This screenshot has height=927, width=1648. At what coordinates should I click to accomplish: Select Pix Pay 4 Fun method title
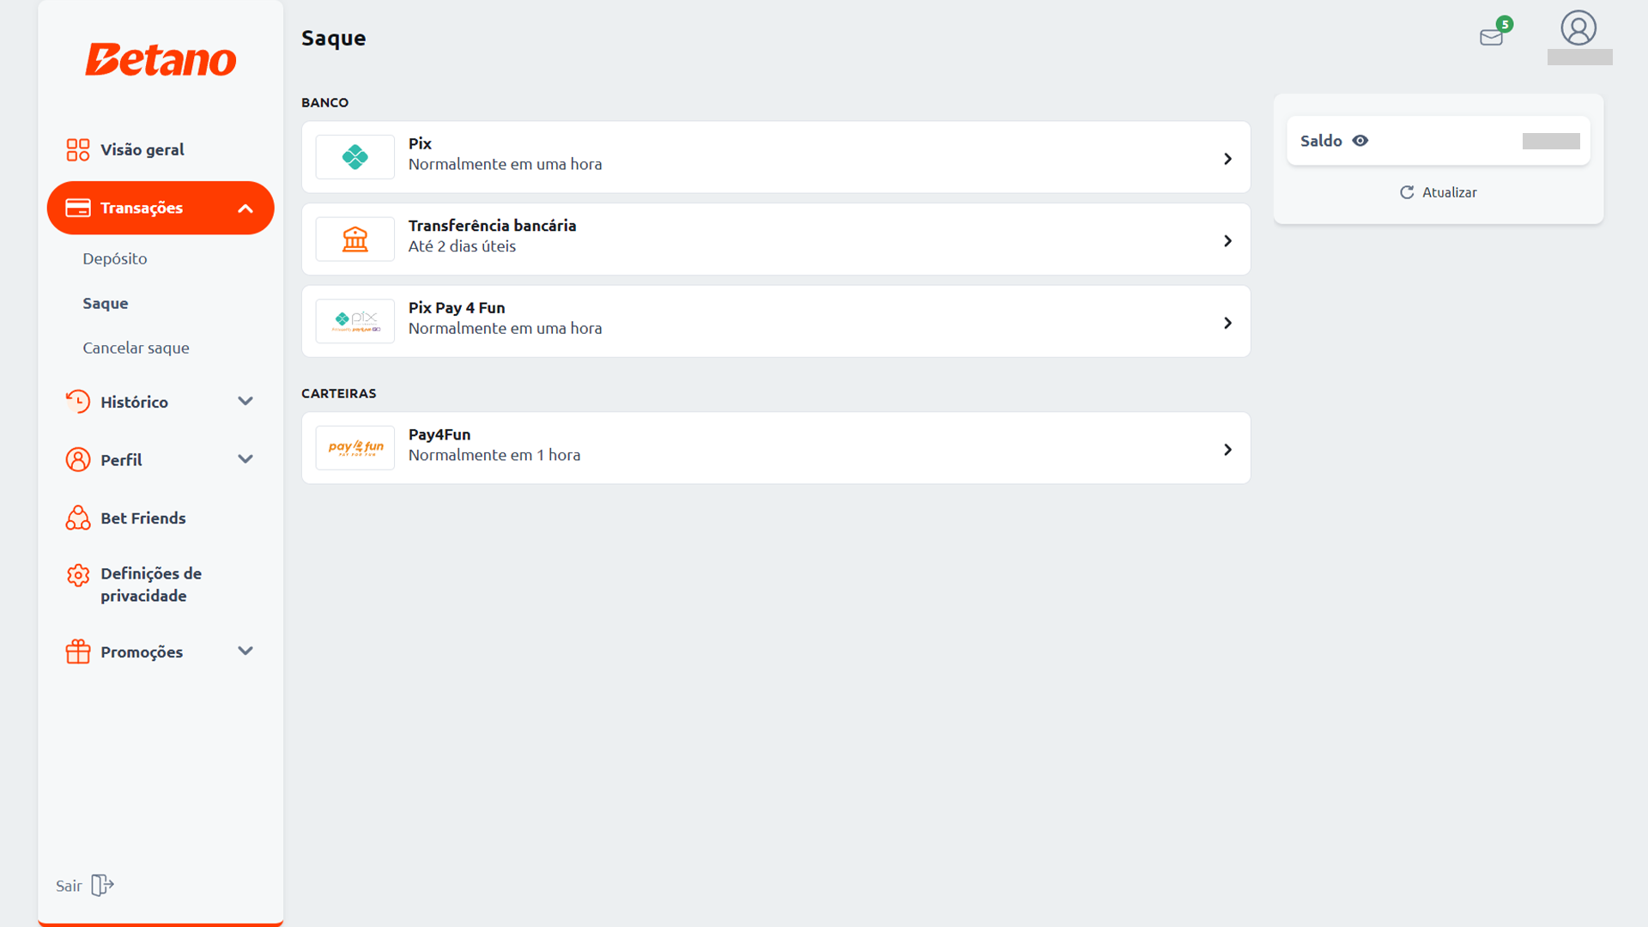pyautogui.click(x=457, y=307)
